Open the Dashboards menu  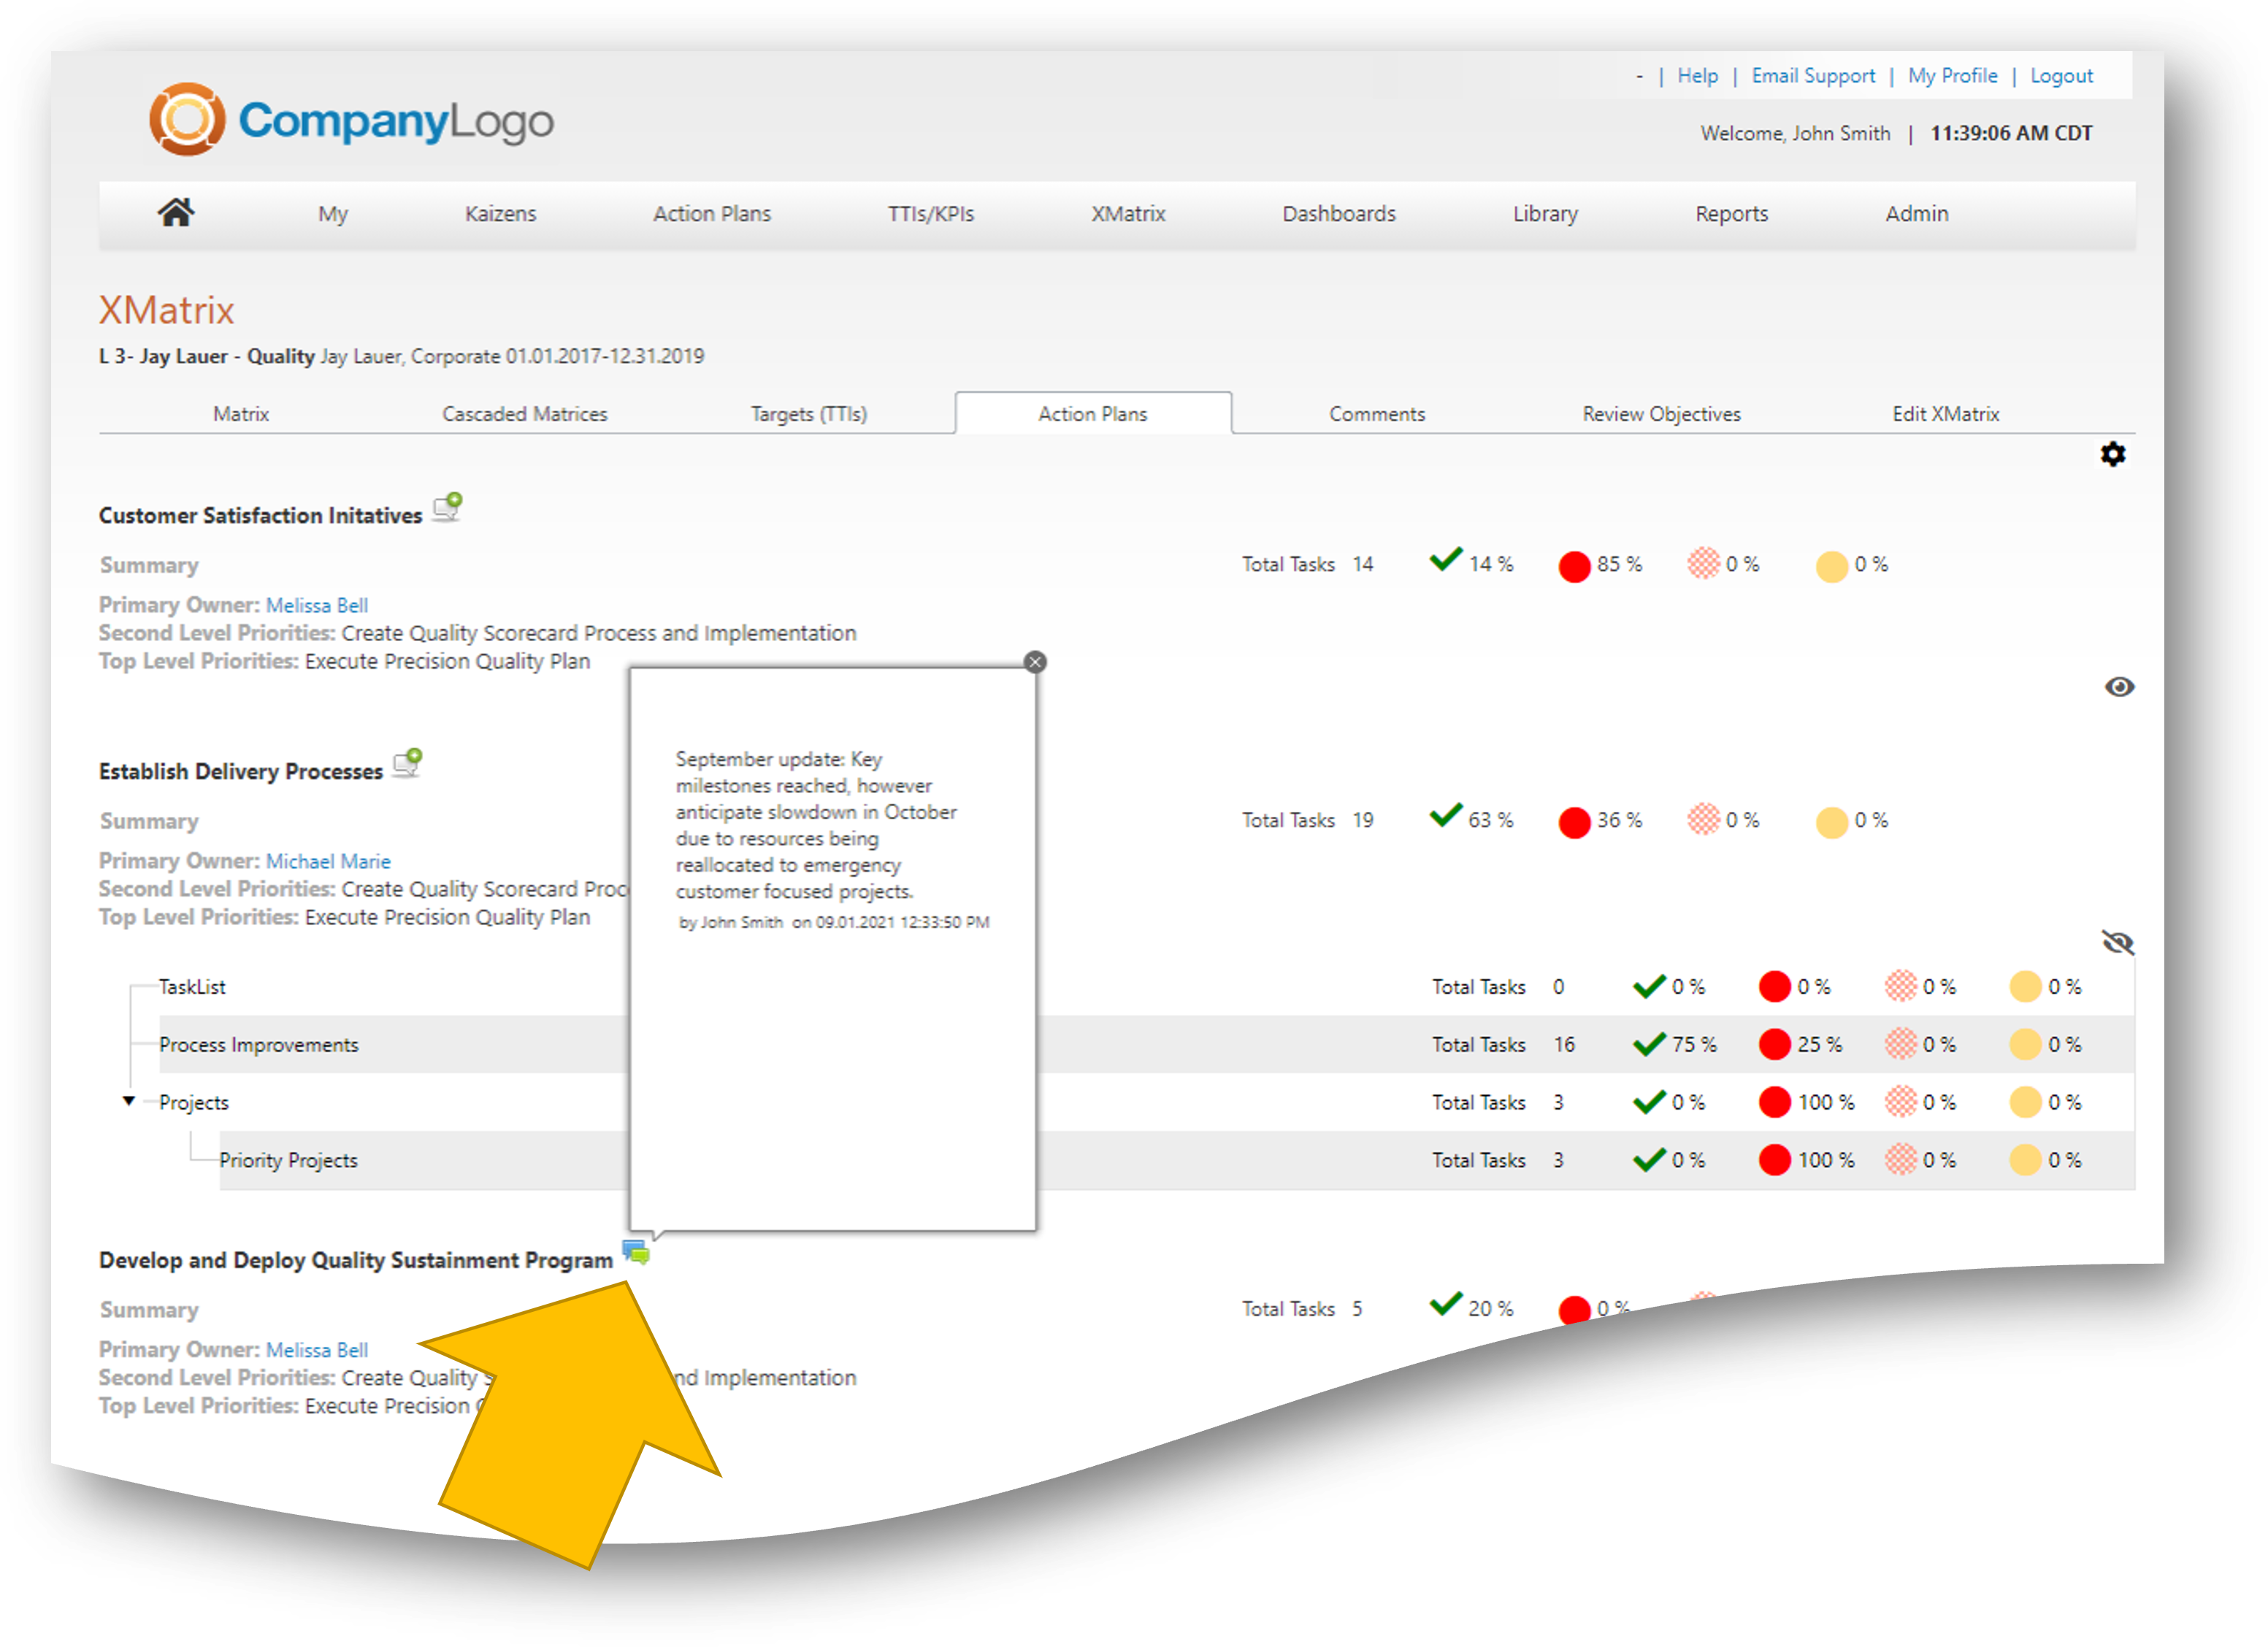pos(1338,214)
